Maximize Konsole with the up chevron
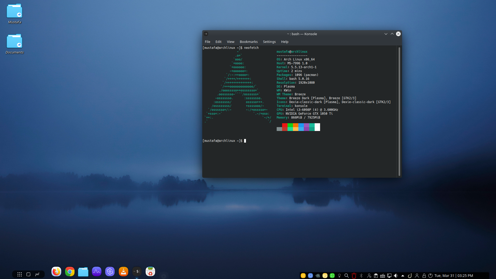 392,34
